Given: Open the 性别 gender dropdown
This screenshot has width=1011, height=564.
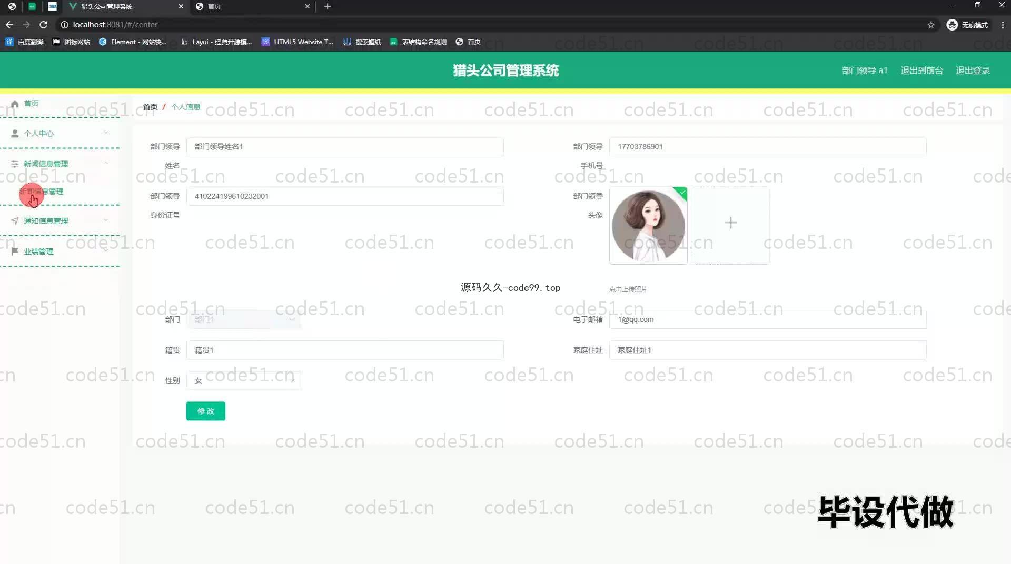Looking at the screenshot, I should [244, 380].
